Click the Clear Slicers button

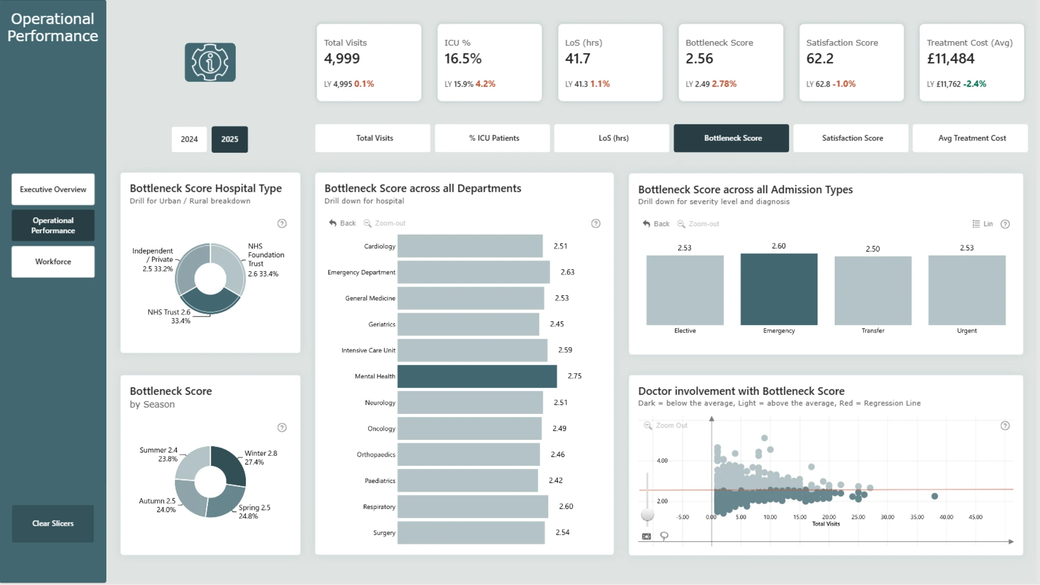pyautogui.click(x=53, y=523)
